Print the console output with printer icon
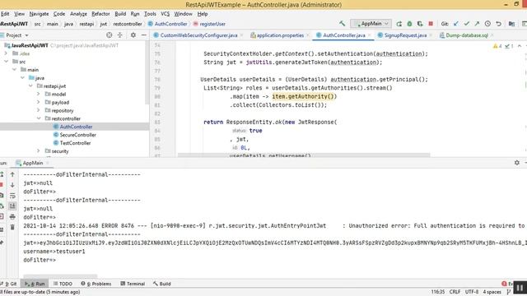Image resolution: width=527 pixels, height=296 pixels. [12, 217]
